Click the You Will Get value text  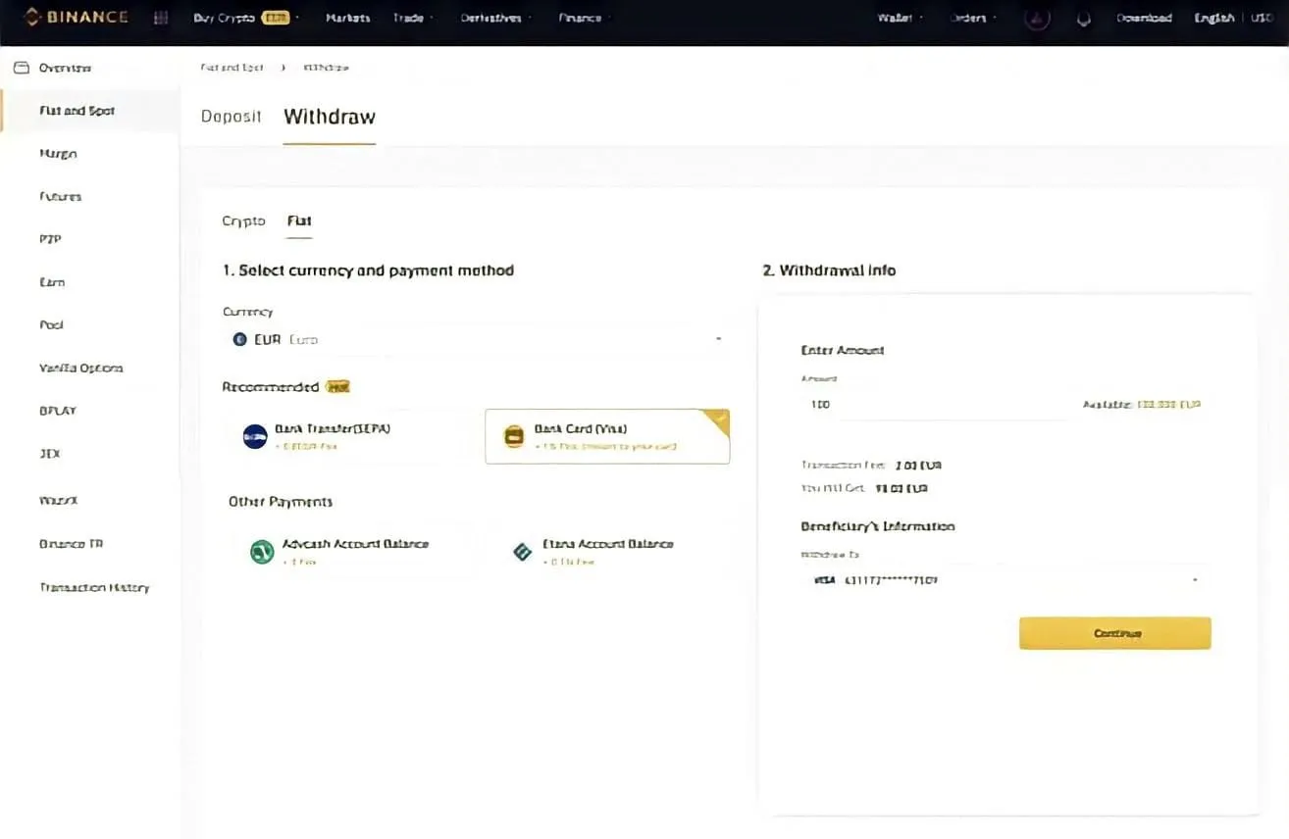click(x=902, y=488)
